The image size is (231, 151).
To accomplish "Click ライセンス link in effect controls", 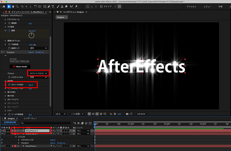I will (40, 52).
